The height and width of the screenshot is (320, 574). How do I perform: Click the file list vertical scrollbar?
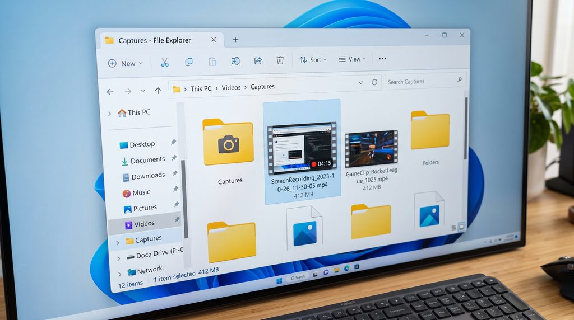tap(466, 128)
